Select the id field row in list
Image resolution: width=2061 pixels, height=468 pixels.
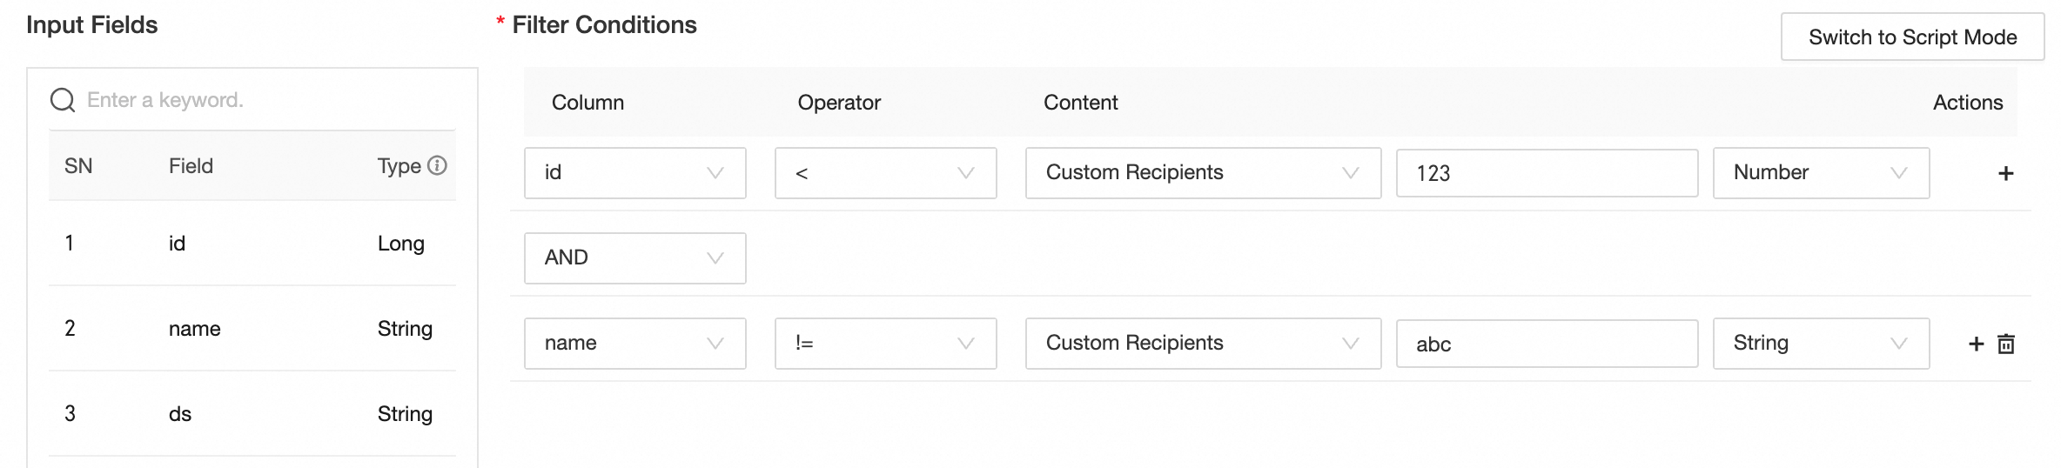pyautogui.click(x=252, y=244)
